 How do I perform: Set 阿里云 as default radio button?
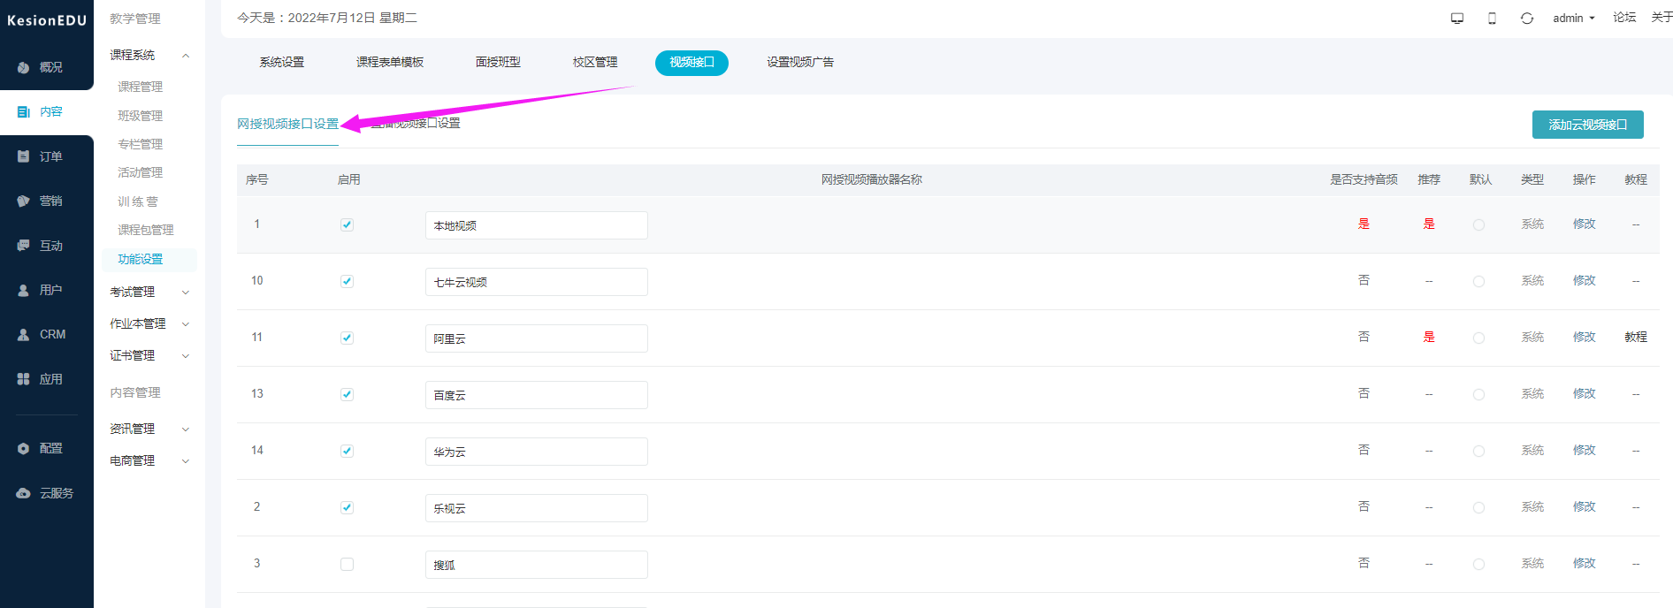point(1478,338)
